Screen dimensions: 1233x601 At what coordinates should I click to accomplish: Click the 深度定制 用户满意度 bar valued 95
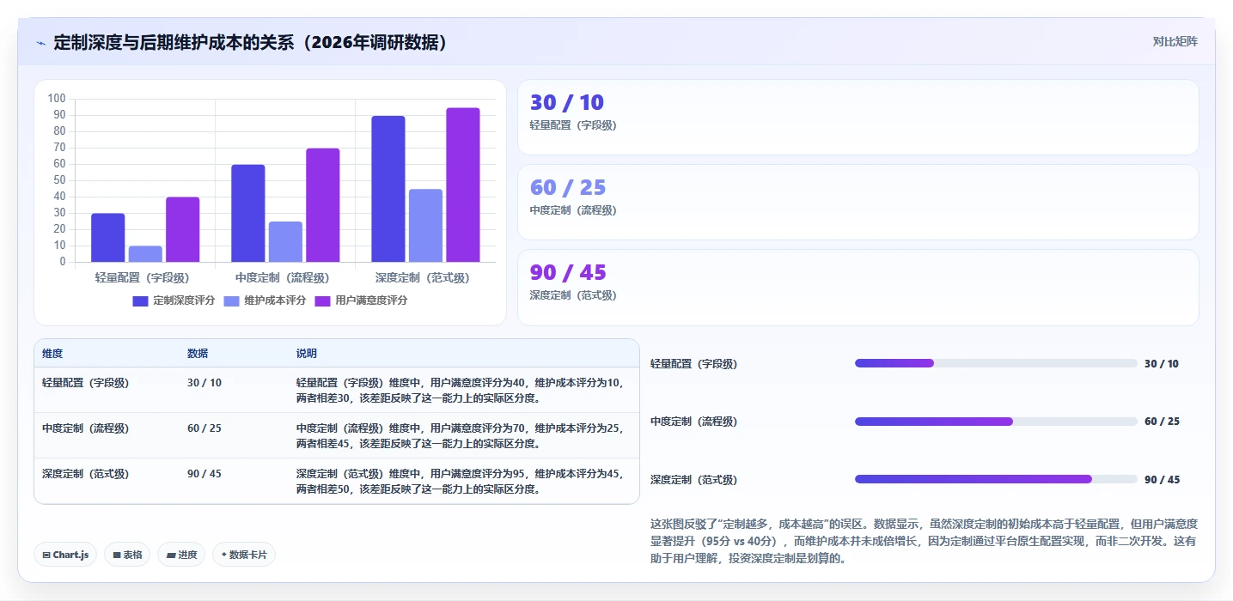tap(463, 185)
